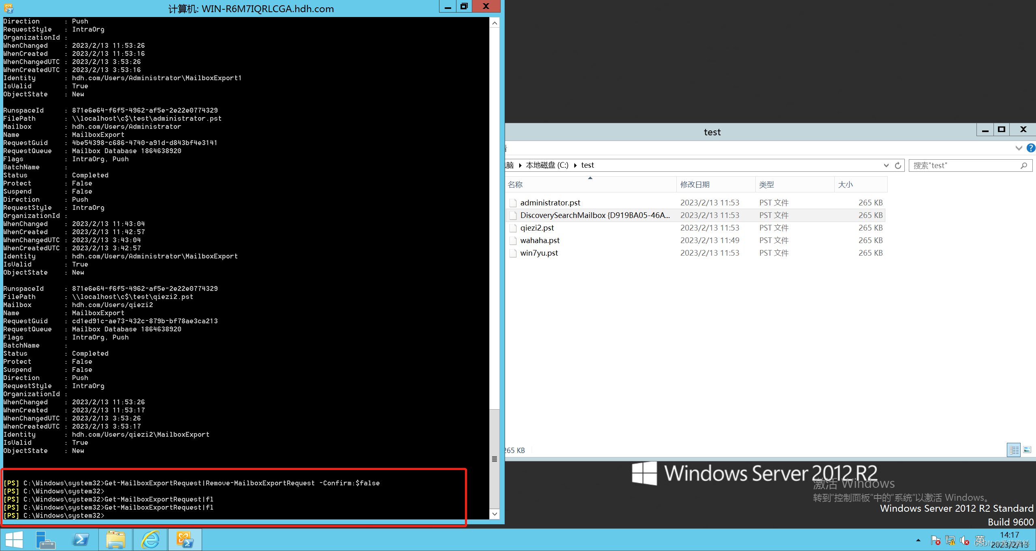Sort files by 修改日期 column
The image size is (1036, 551).
pos(716,184)
